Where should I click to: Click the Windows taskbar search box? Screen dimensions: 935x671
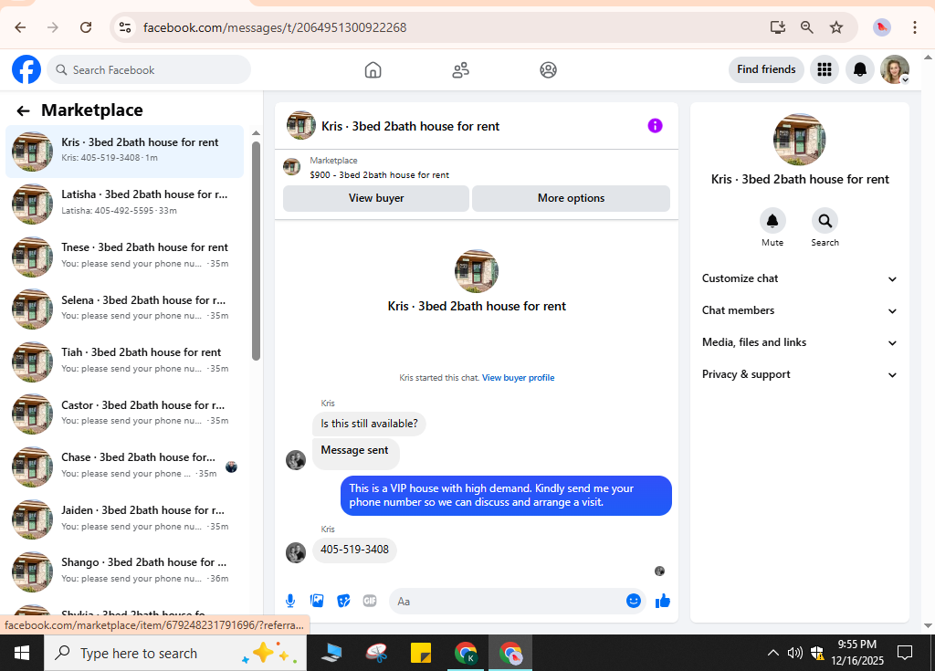pyautogui.click(x=175, y=653)
